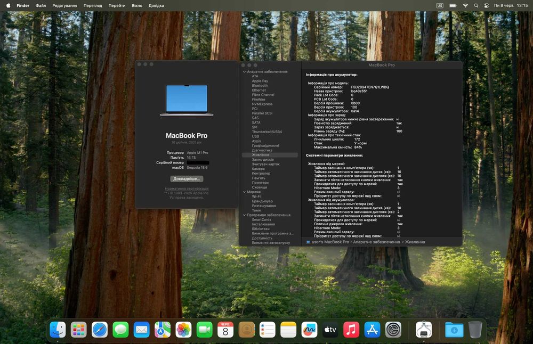Launch Safari from the Dock
Viewport: 533px width, 344px height.
(x=100, y=330)
